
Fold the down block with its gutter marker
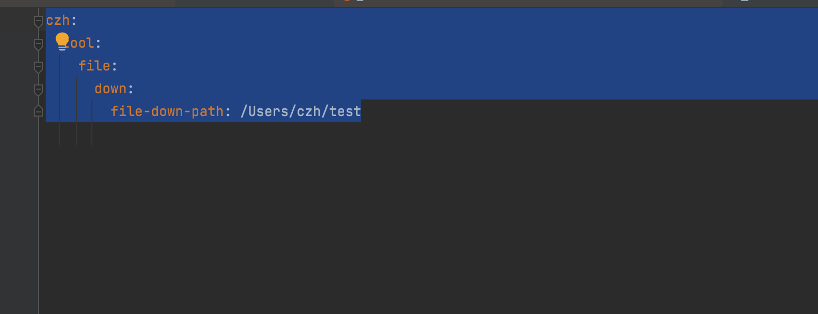point(38,90)
